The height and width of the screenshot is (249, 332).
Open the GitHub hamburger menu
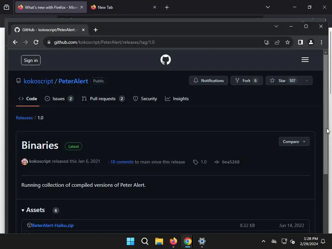pos(305,60)
